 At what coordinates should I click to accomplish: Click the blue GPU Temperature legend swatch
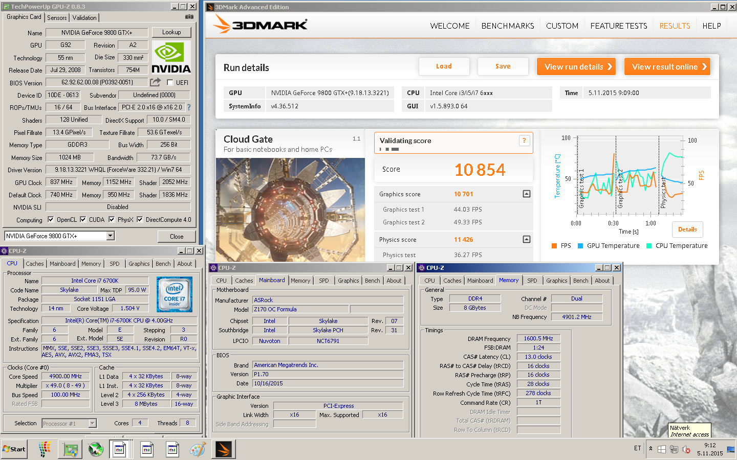coord(580,246)
